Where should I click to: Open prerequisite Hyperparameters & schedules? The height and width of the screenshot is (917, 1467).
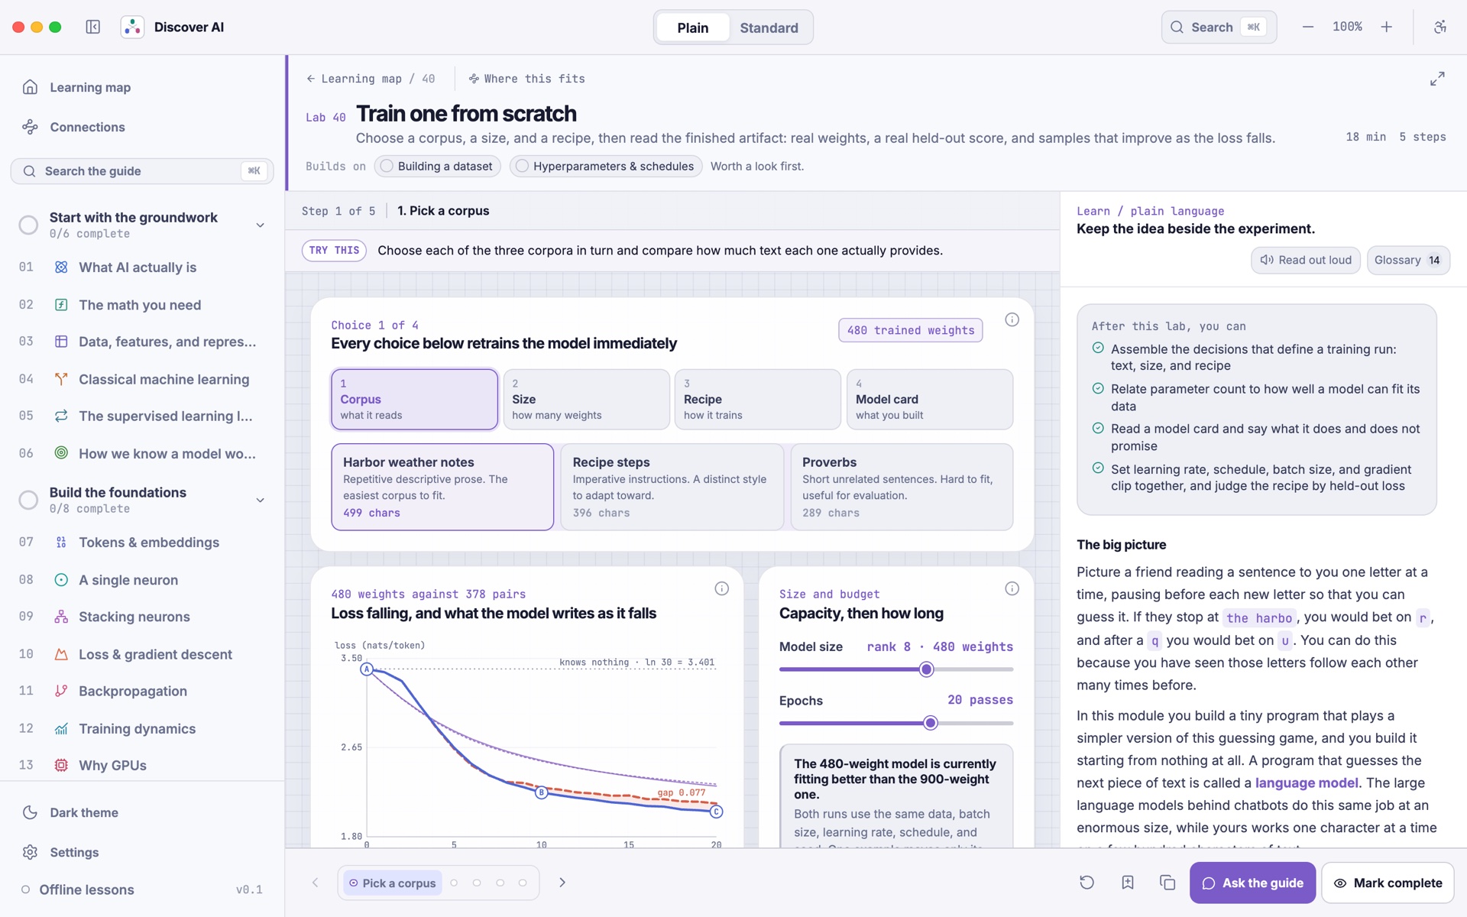(606, 166)
